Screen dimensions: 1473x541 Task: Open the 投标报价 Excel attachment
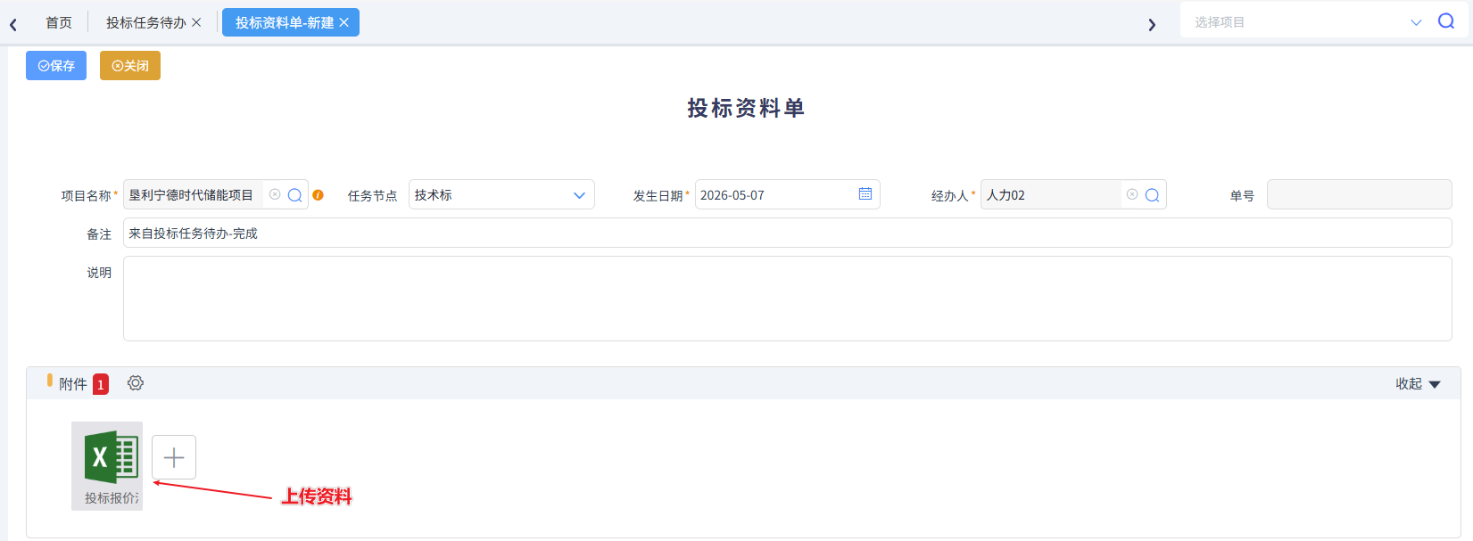point(107,466)
